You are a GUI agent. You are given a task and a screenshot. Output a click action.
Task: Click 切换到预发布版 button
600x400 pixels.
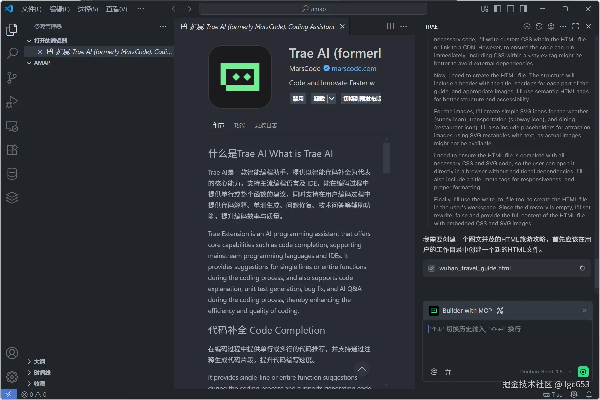coord(361,99)
